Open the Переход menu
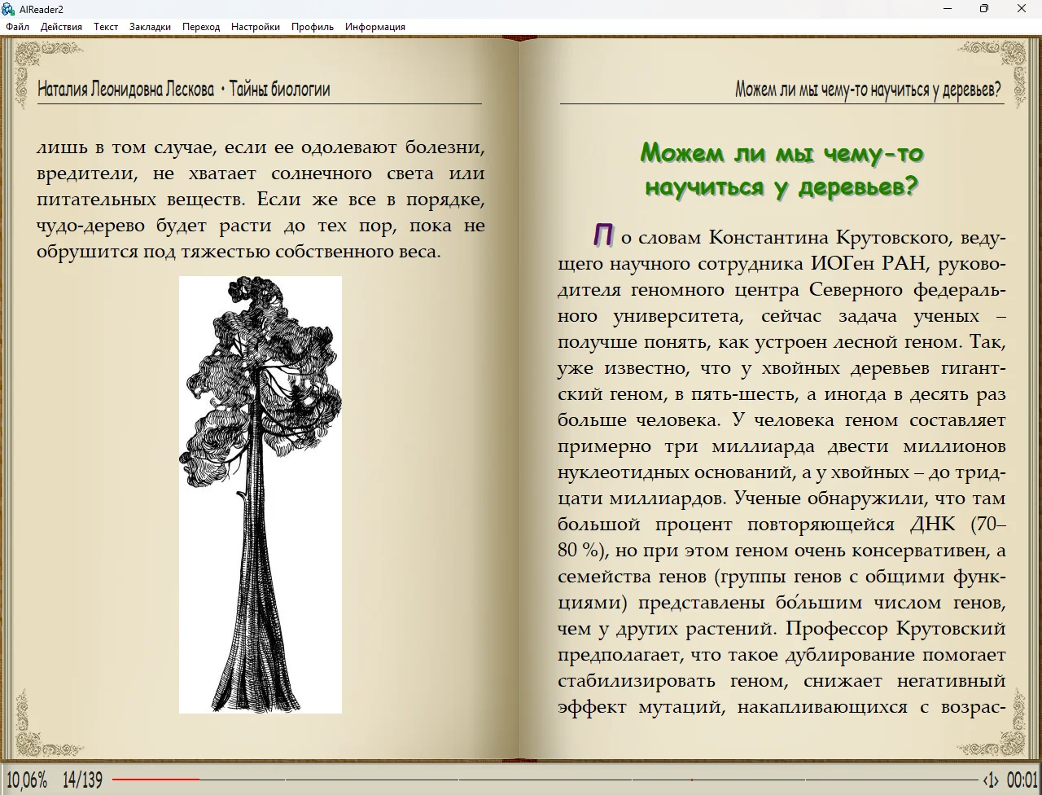The image size is (1042, 795). (201, 27)
